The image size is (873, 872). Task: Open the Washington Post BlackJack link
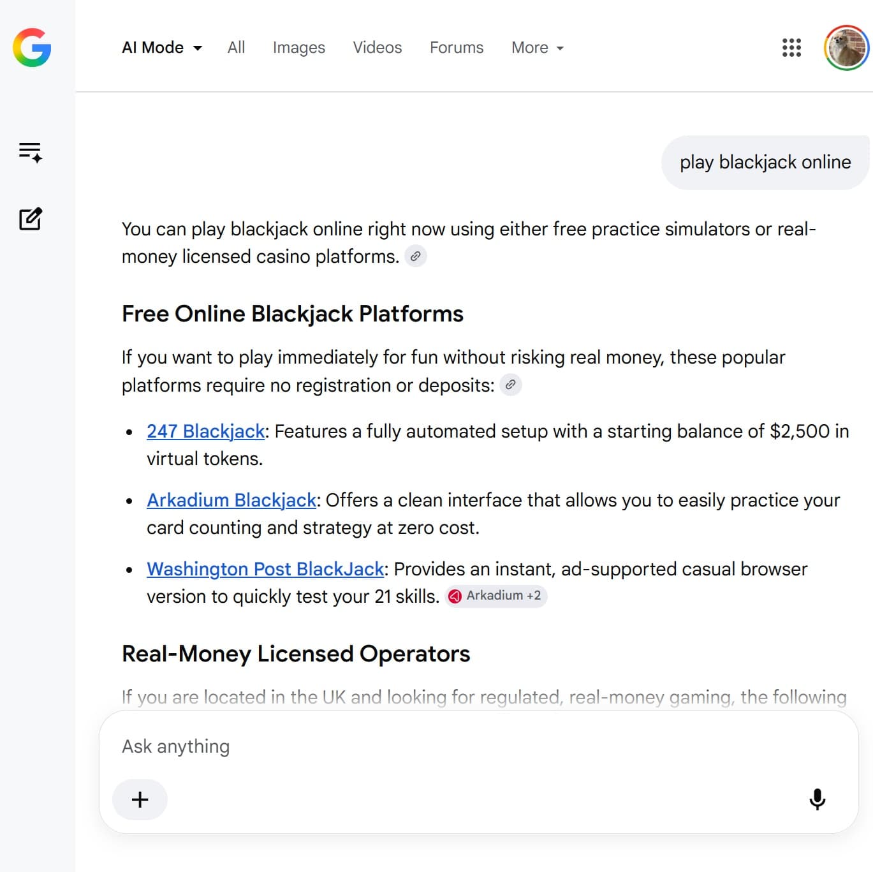click(x=265, y=569)
